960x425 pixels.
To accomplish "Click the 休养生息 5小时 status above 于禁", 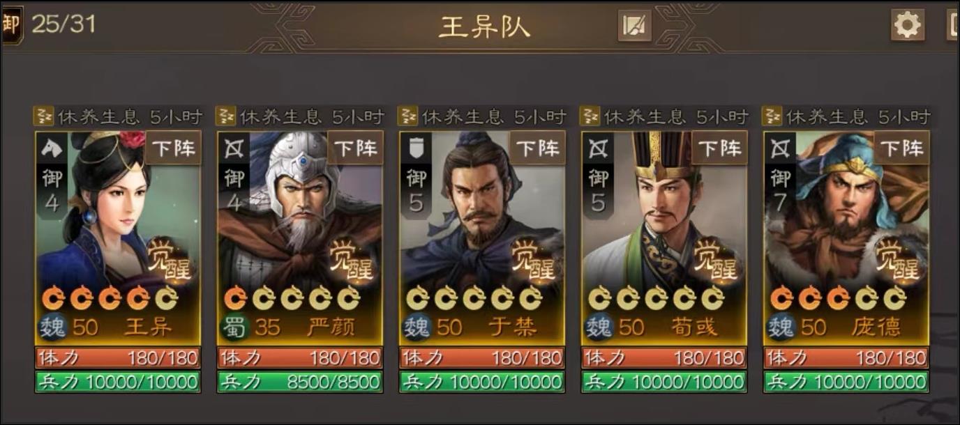I will 481,116.
